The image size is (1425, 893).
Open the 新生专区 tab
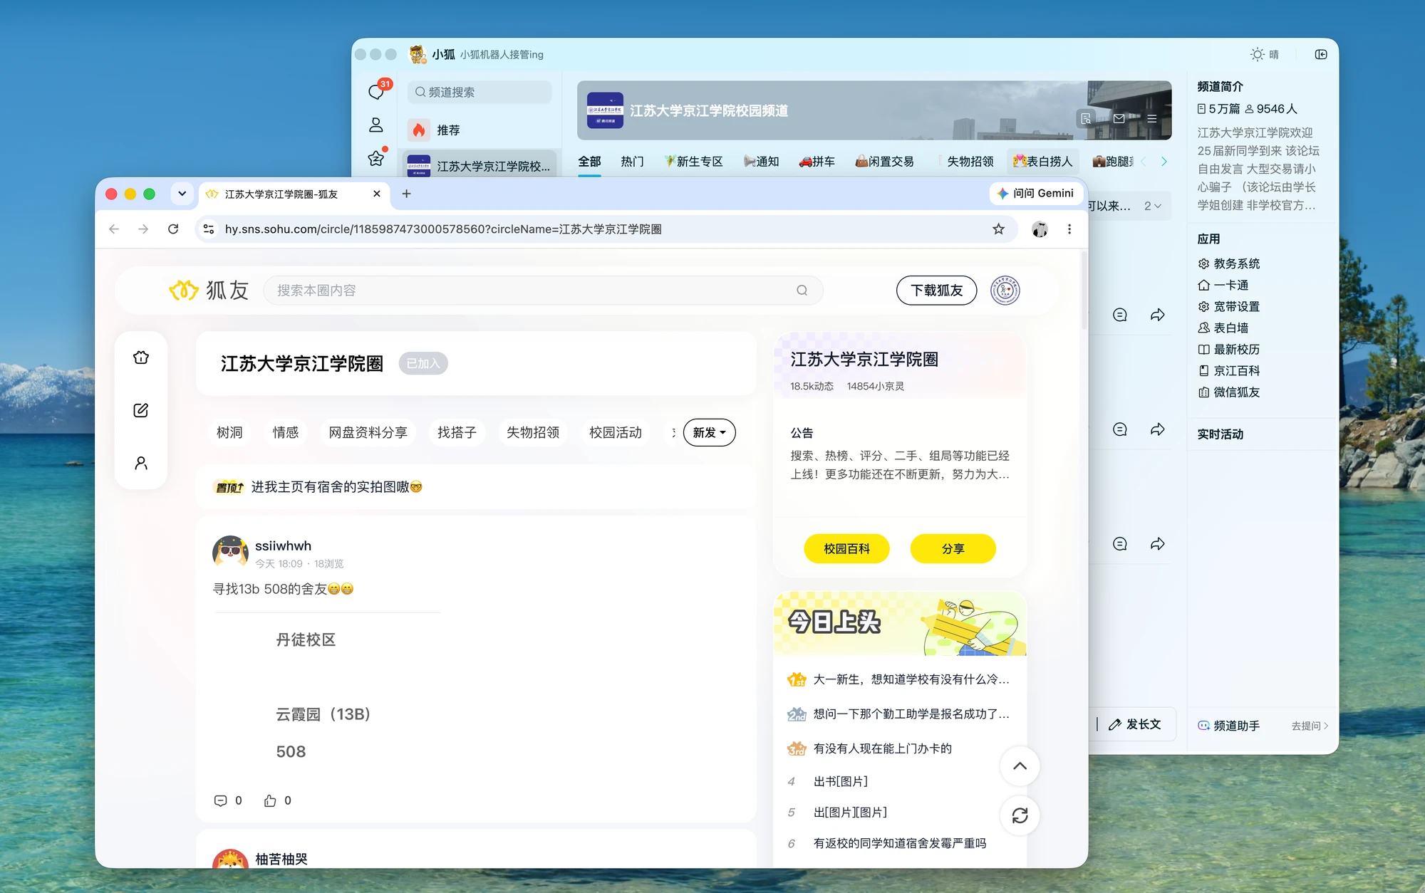[x=694, y=162]
